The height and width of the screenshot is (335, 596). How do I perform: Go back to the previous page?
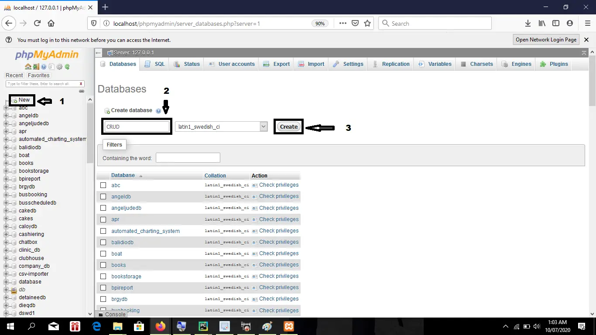coord(9,23)
